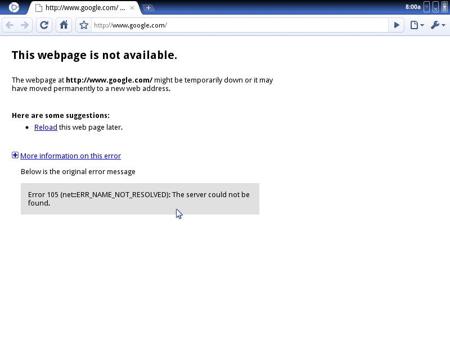Click the Chromium logo in top-left corner

(x=14, y=7)
